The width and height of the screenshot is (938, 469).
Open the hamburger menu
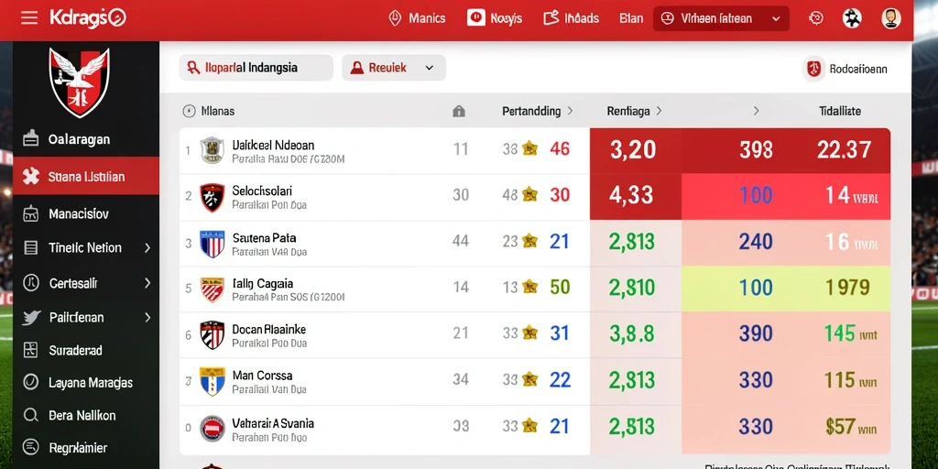click(x=29, y=18)
